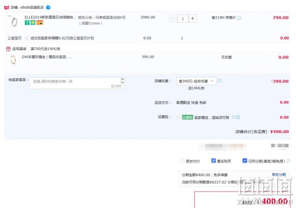Click the 2980.00 original unit price

pyautogui.click(x=148, y=17)
